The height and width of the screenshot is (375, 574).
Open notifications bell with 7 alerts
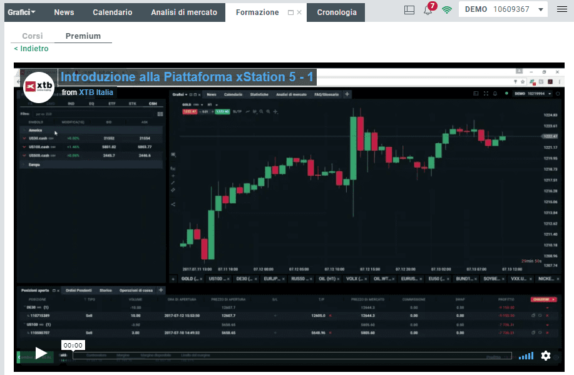point(429,9)
